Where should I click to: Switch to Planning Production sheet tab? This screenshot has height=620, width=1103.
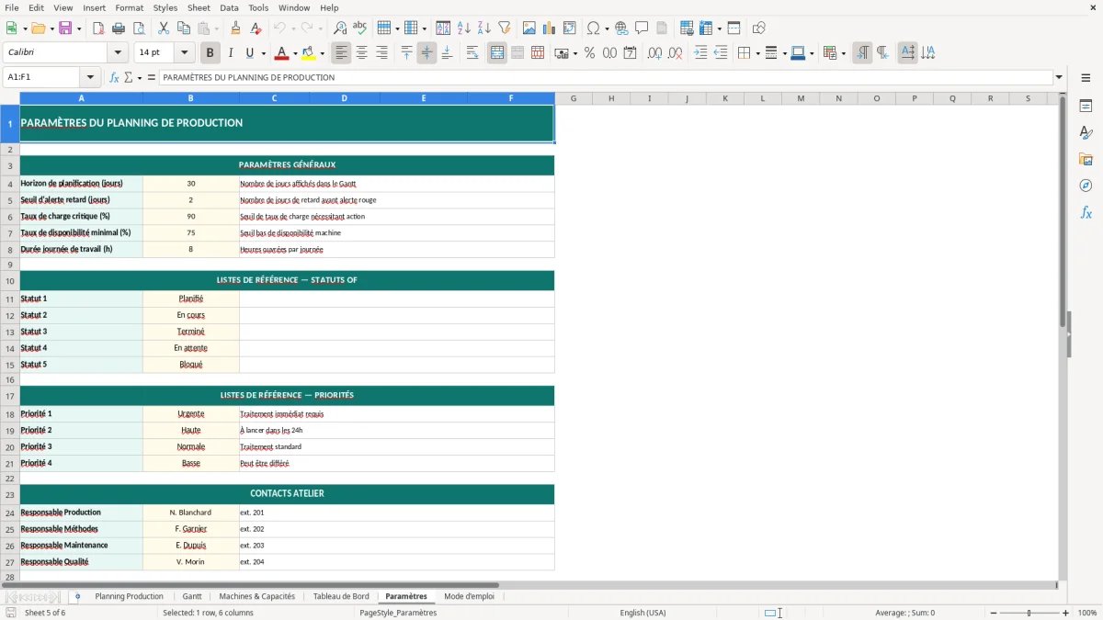click(129, 596)
